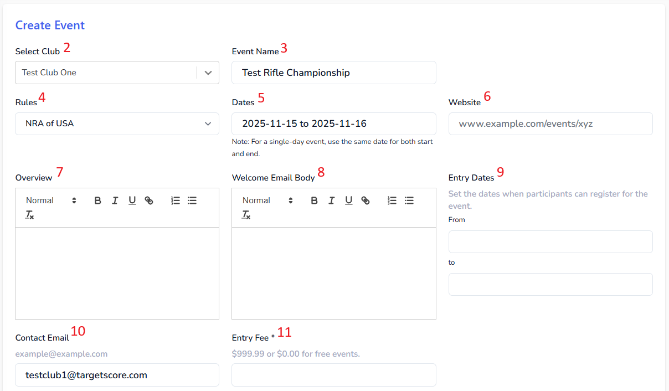The image size is (669, 391).
Task: Click the Entry Dates From field
Action: click(x=550, y=241)
